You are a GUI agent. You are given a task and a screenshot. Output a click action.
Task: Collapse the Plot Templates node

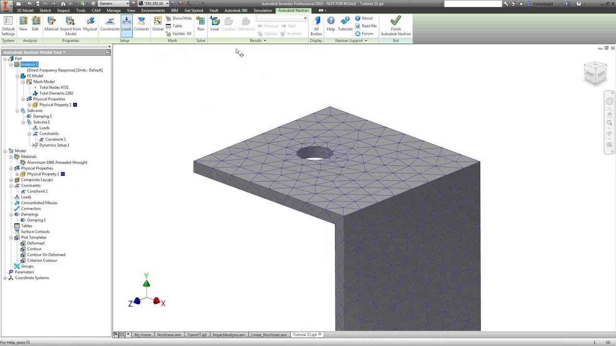[11, 237]
